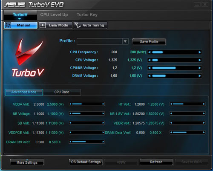Click the CPU Frequency slider bar

[x=175, y=52]
